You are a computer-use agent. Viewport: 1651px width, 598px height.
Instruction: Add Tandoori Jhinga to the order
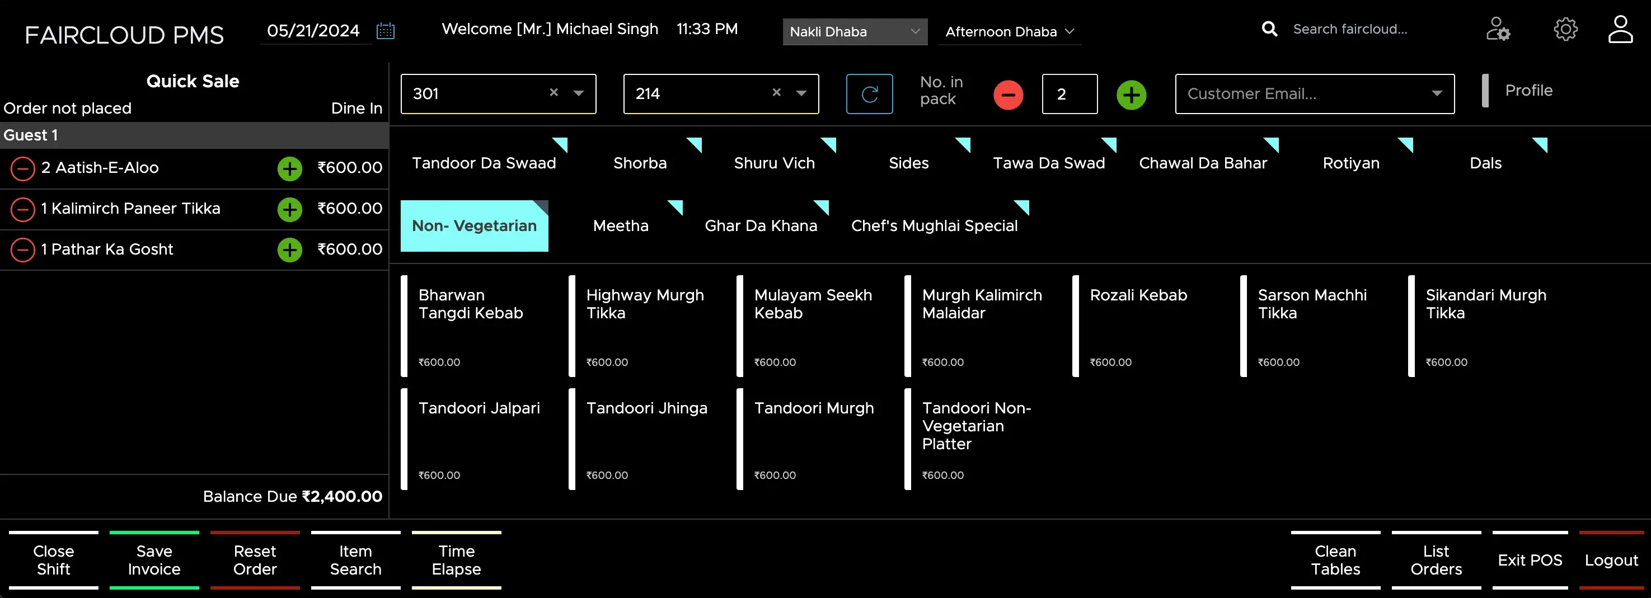tap(646, 439)
